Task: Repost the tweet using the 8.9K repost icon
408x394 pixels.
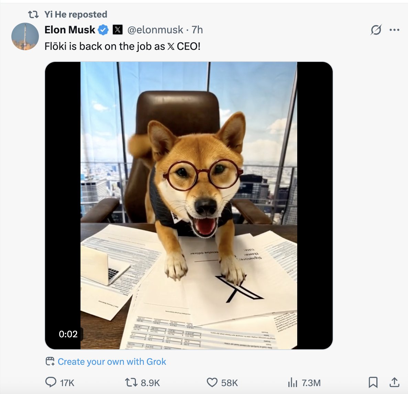Action: 130,382
